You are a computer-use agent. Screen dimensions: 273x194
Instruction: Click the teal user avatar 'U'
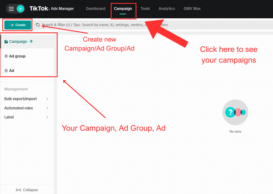pos(20,9)
